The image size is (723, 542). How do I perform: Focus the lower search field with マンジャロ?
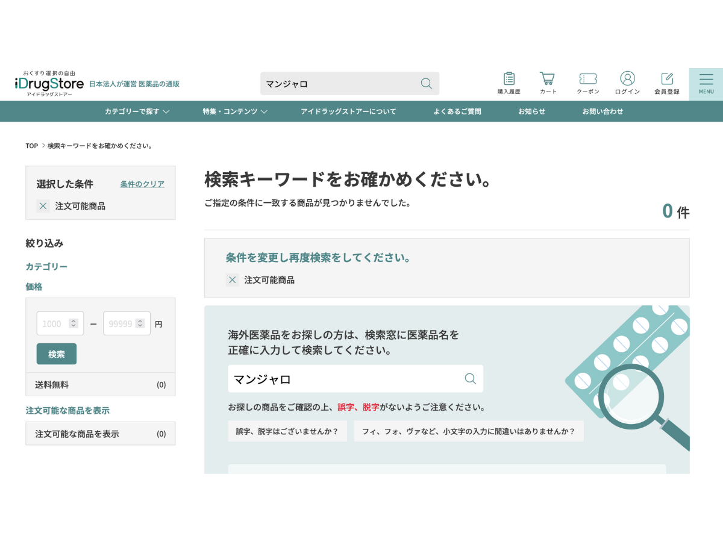[355, 379]
